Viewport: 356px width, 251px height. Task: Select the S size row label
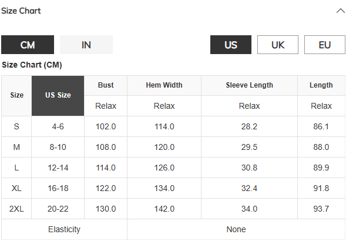pos(16,126)
